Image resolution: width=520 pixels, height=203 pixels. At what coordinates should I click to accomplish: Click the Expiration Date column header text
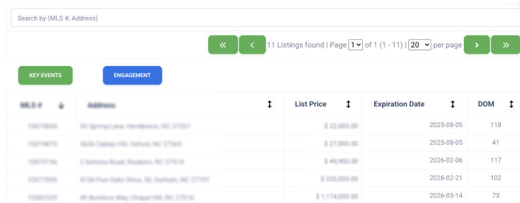click(x=399, y=104)
